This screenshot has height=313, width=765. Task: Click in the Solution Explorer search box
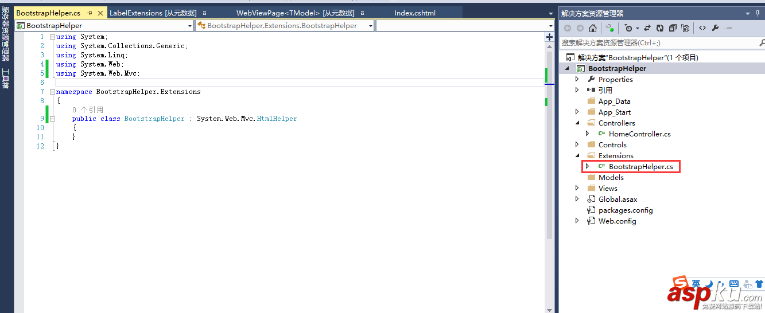pos(658,42)
